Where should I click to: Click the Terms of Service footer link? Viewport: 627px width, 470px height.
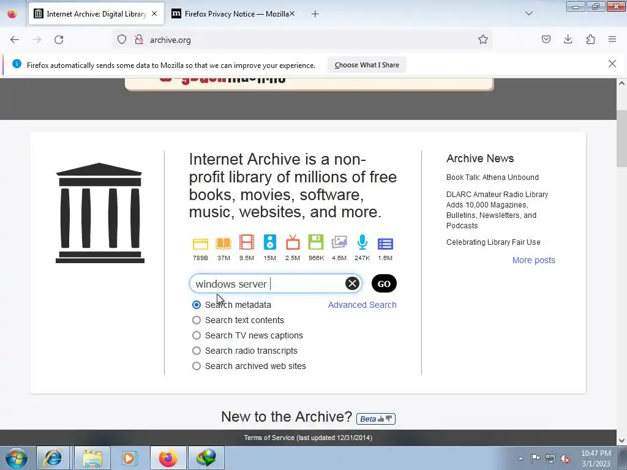(x=308, y=438)
